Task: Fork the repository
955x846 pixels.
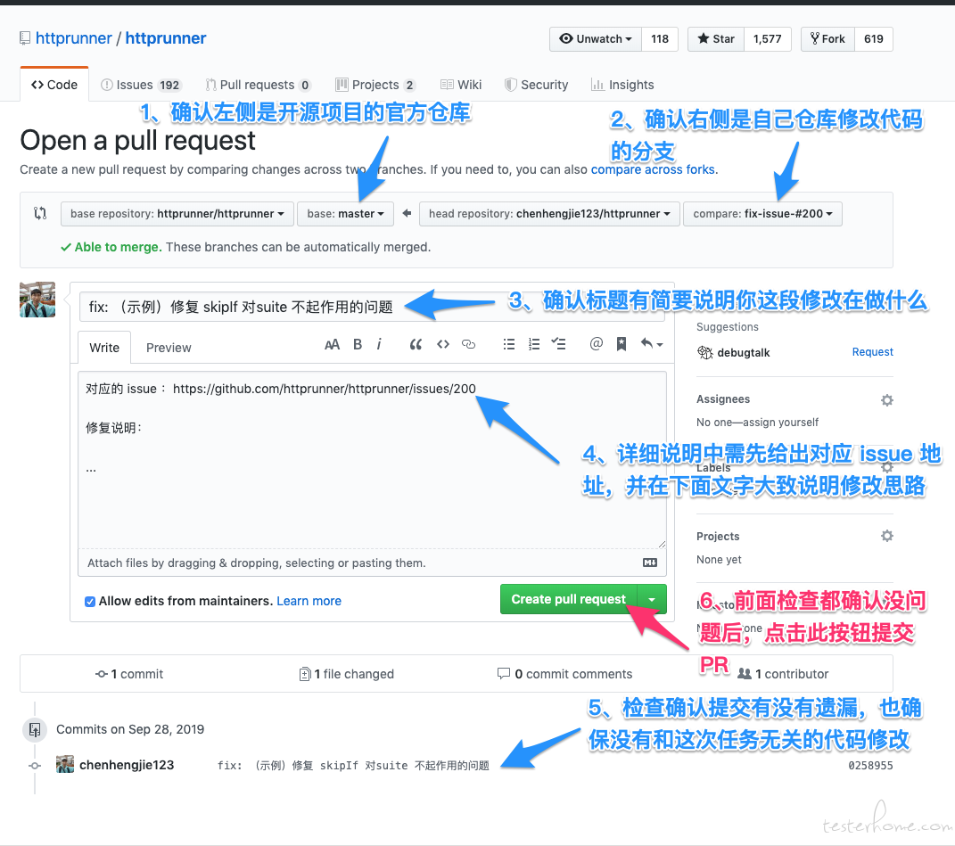Action: pos(827,39)
